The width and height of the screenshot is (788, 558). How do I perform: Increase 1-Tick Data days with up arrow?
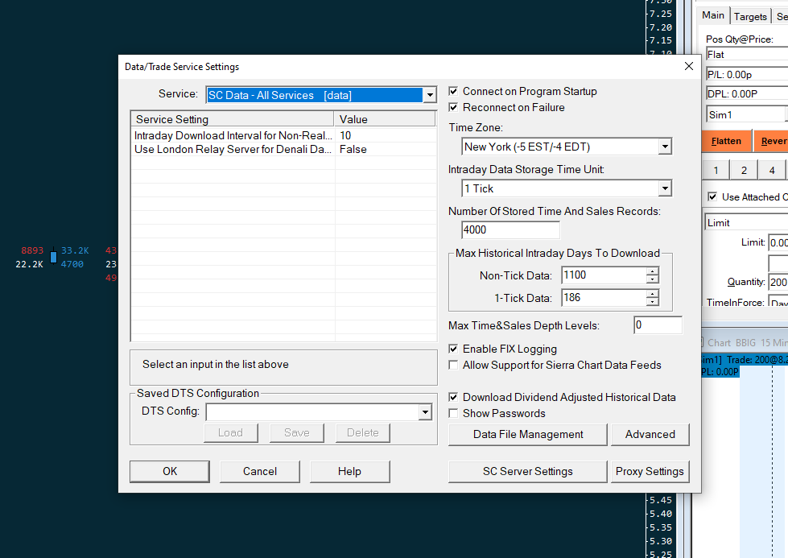(652, 294)
